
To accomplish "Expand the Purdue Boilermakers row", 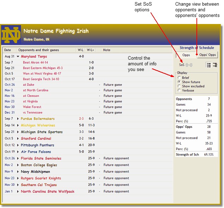I will 18,119.
